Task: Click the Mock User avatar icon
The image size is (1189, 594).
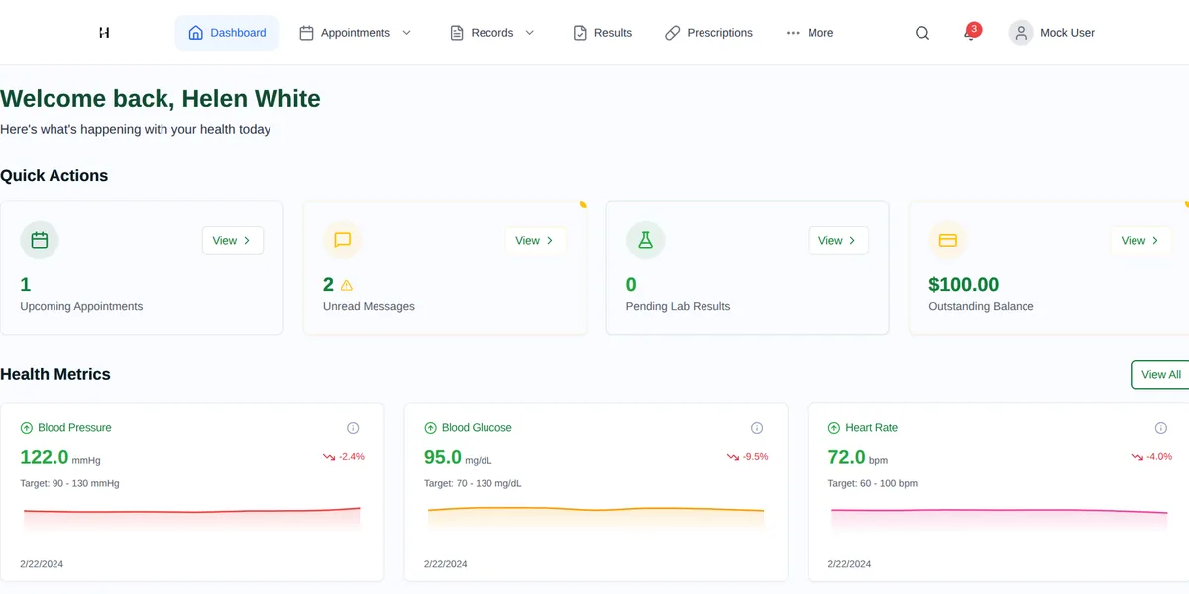Action: click(x=1021, y=33)
